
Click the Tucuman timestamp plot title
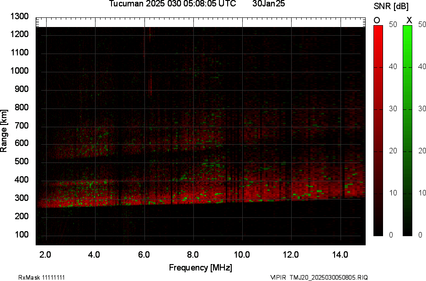[x=172, y=4]
